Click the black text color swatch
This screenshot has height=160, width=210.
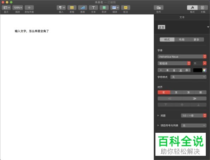198,70
